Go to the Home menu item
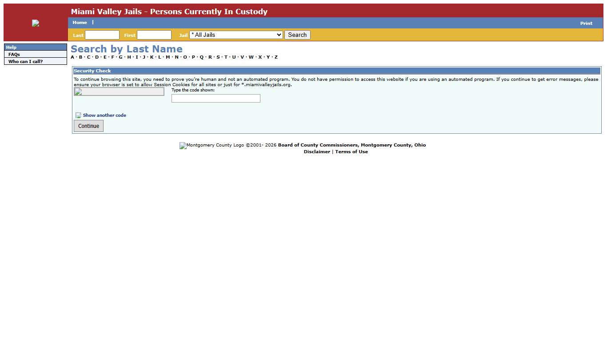This screenshot has height=341, width=607. tap(80, 23)
